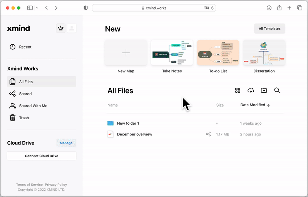Open Shared section in sidebar
Screen dimensions: 308x197
(42, 94)
